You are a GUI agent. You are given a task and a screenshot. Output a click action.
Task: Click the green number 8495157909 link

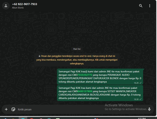click(85, 91)
